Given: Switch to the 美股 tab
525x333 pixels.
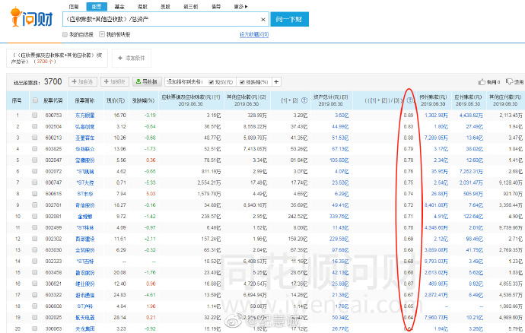Looking at the screenshot, I should coord(165,6).
